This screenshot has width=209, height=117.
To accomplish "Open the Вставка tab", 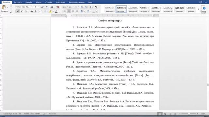I will pyautogui.click(x=18, y=2).
